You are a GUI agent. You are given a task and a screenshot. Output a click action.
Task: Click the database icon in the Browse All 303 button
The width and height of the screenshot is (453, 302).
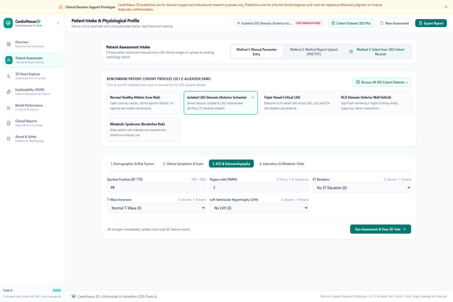pyautogui.click(x=357, y=82)
